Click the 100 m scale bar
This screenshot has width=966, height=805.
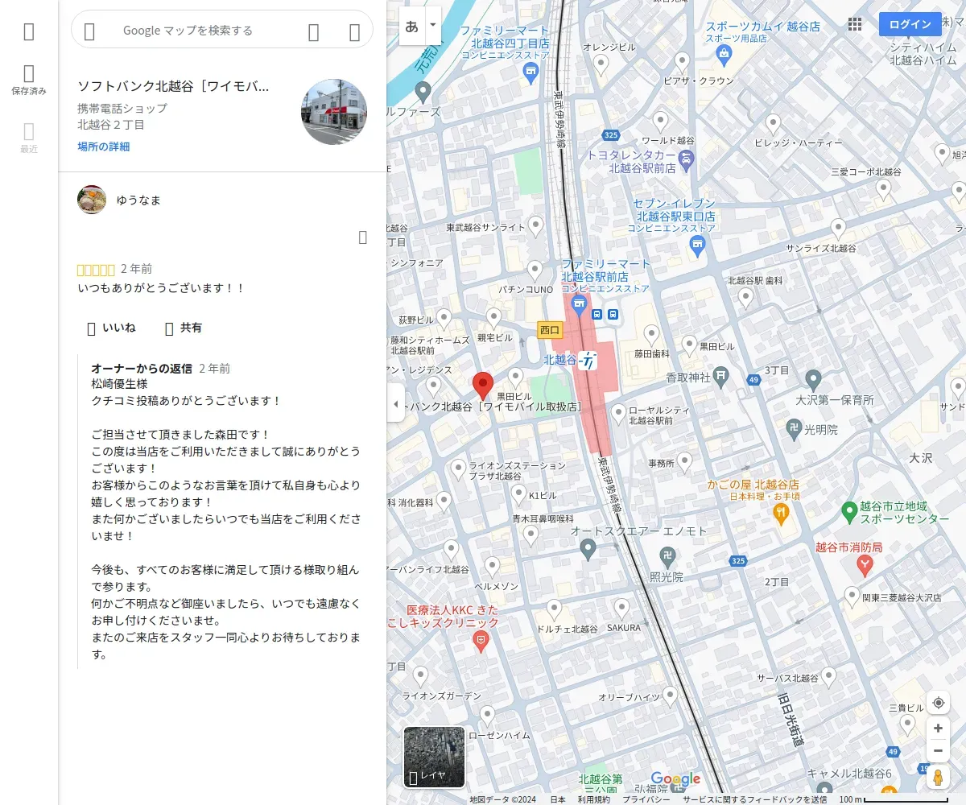click(x=894, y=799)
